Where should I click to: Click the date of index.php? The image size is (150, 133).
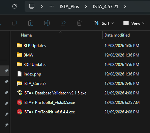point(122,74)
